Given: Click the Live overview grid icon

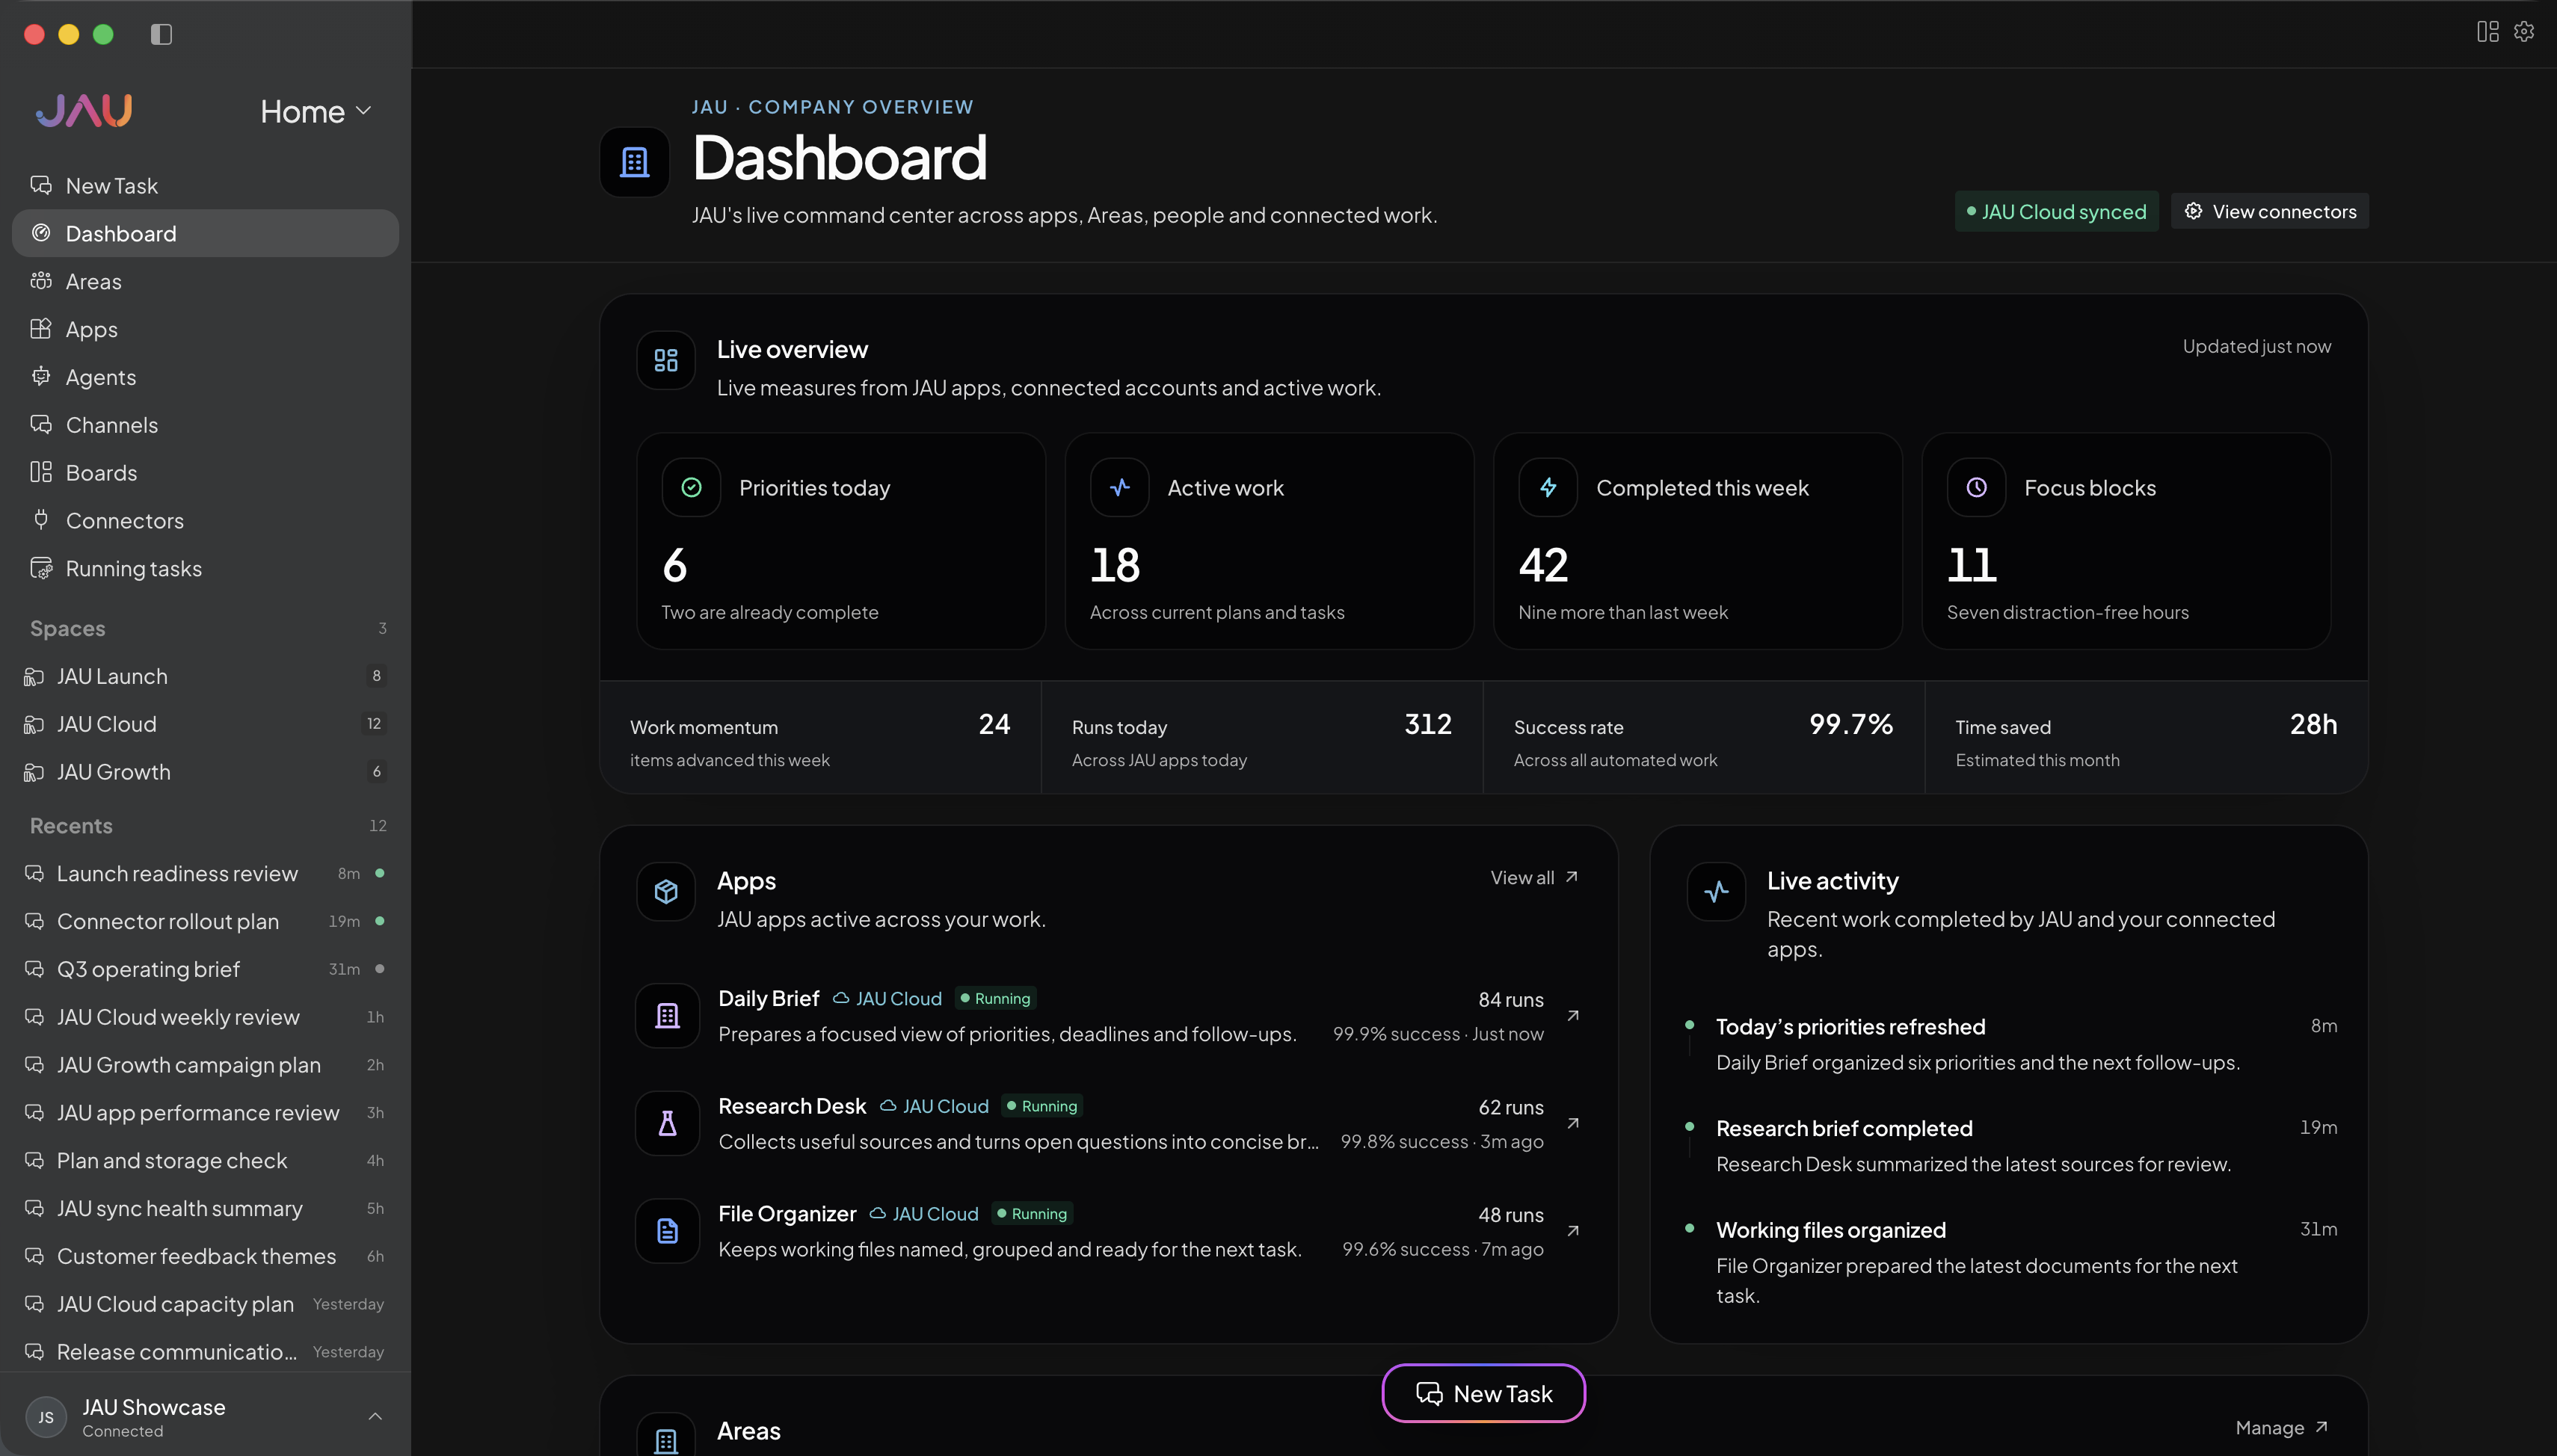Looking at the screenshot, I should tap(666, 360).
